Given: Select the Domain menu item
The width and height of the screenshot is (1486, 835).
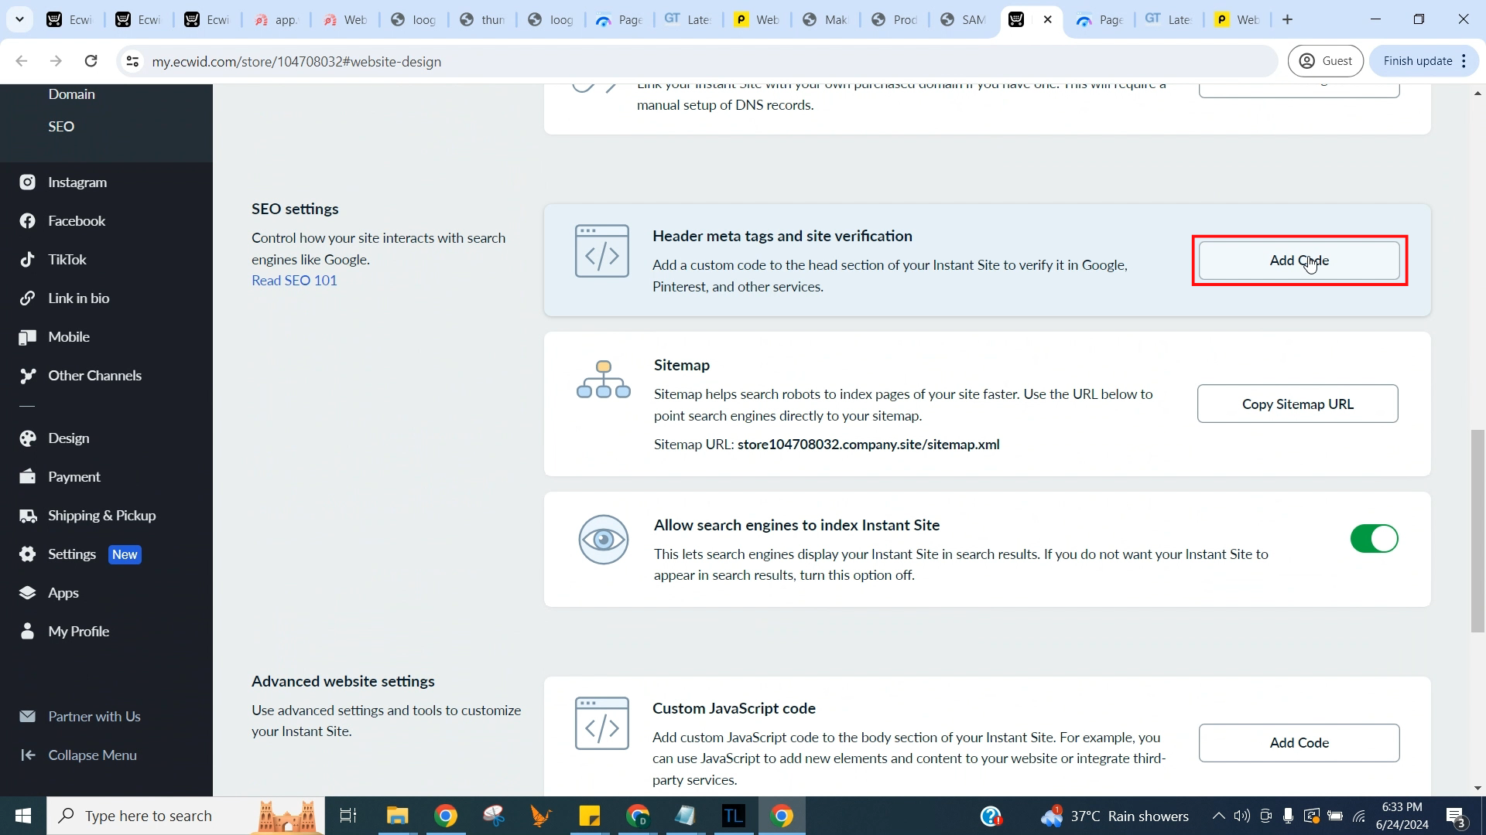Looking at the screenshot, I should tap(71, 94).
